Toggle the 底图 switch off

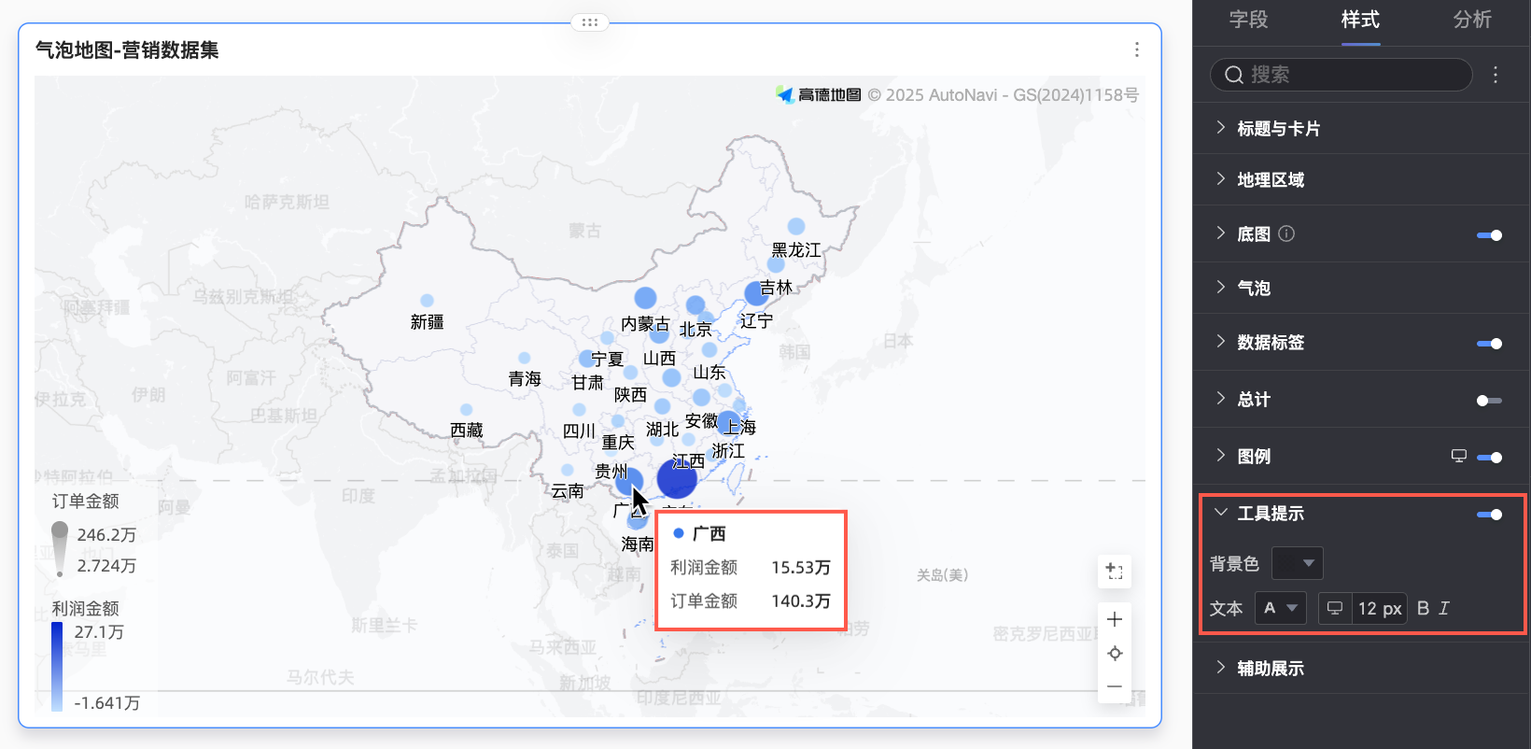pos(1489,235)
